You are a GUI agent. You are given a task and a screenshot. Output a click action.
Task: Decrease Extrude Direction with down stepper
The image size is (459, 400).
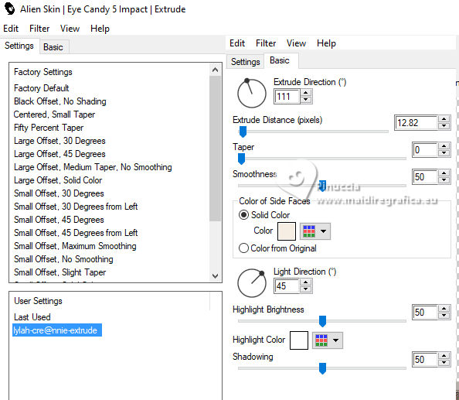tap(305, 100)
